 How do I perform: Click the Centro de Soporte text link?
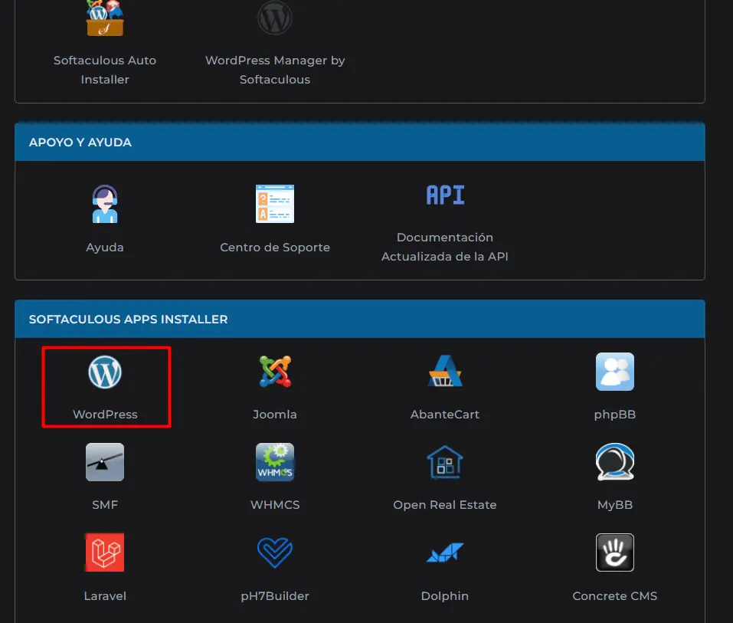point(275,247)
